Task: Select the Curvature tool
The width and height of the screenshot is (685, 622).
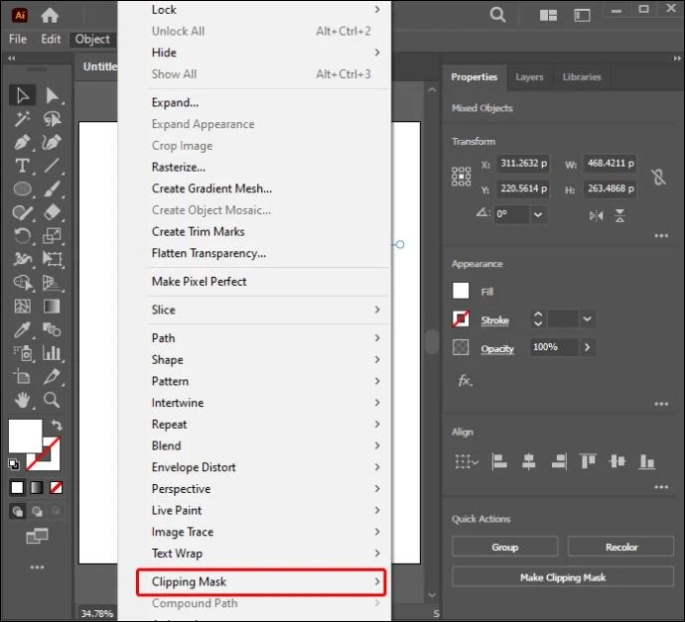Action: (x=52, y=142)
